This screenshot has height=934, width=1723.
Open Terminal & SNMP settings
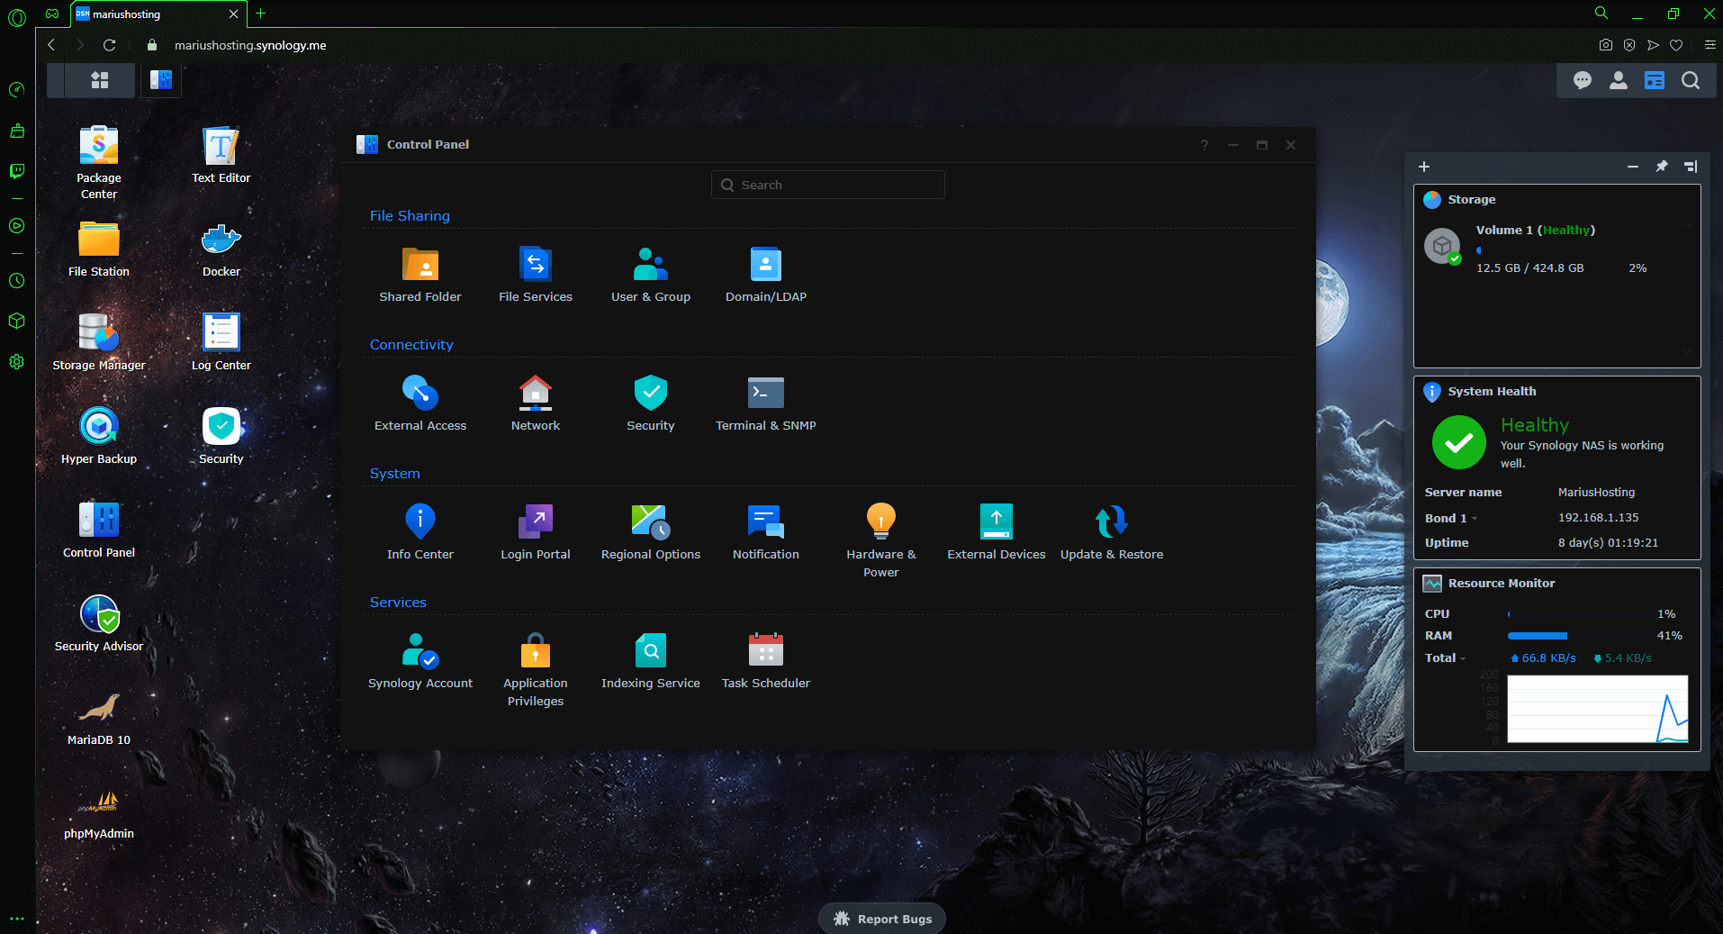(x=766, y=404)
